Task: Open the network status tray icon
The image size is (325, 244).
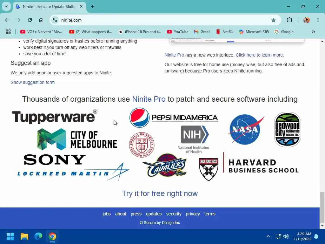Action: (278, 236)
